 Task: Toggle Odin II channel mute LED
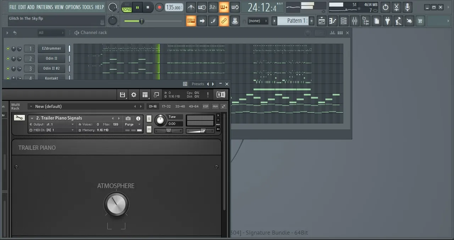[x=8, y=59]
